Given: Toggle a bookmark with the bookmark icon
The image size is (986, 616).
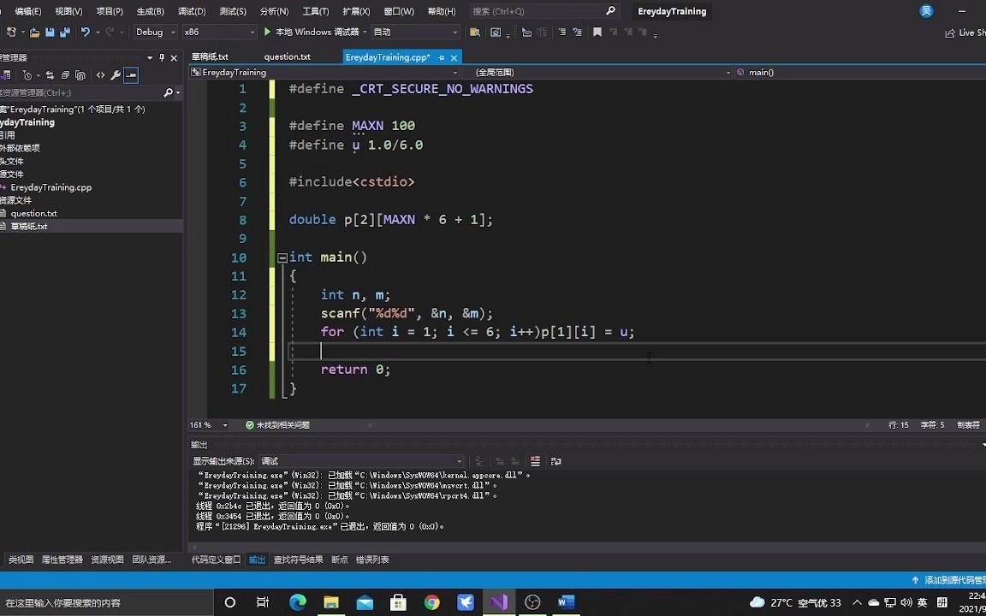Looking at the screenshot, I should [597, 32].
